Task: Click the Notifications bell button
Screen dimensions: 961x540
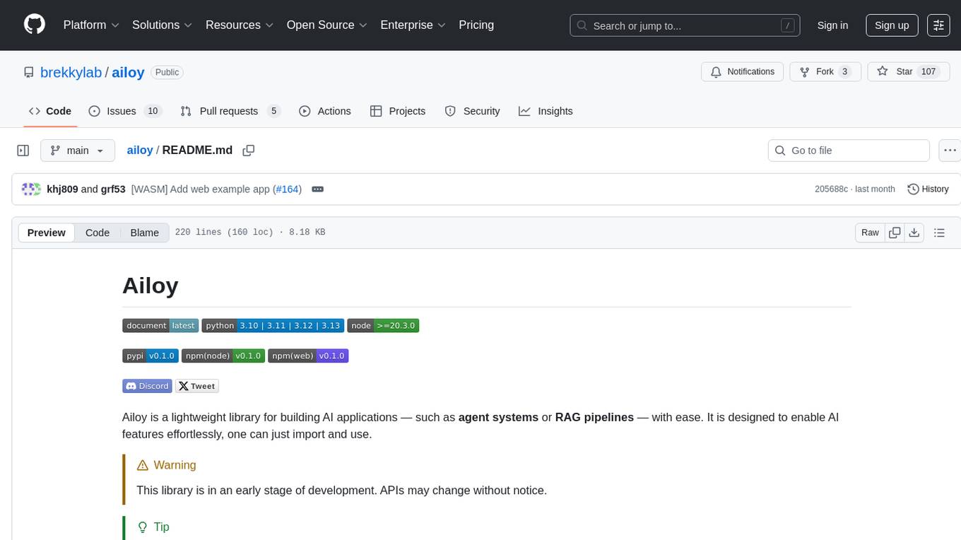Action: click(x=743, y=71)
